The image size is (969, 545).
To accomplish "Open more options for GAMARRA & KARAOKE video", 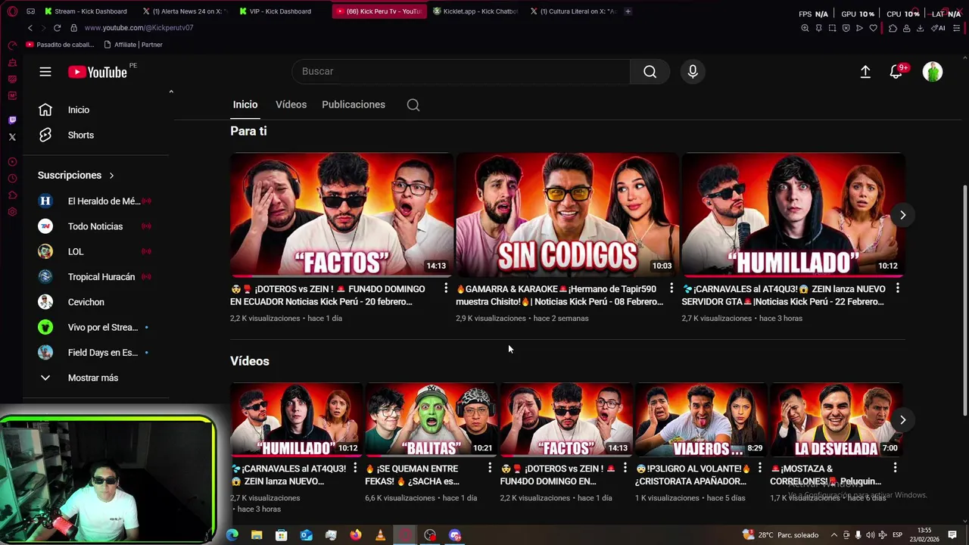I will coord(671,288).
